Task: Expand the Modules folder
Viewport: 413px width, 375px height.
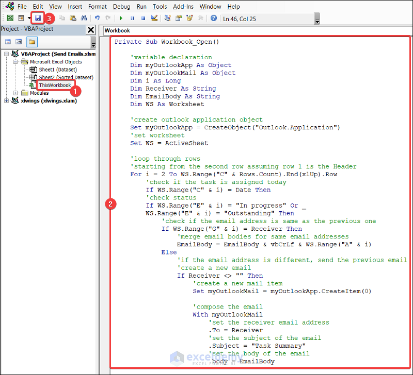Action: [x=15, y=93]
